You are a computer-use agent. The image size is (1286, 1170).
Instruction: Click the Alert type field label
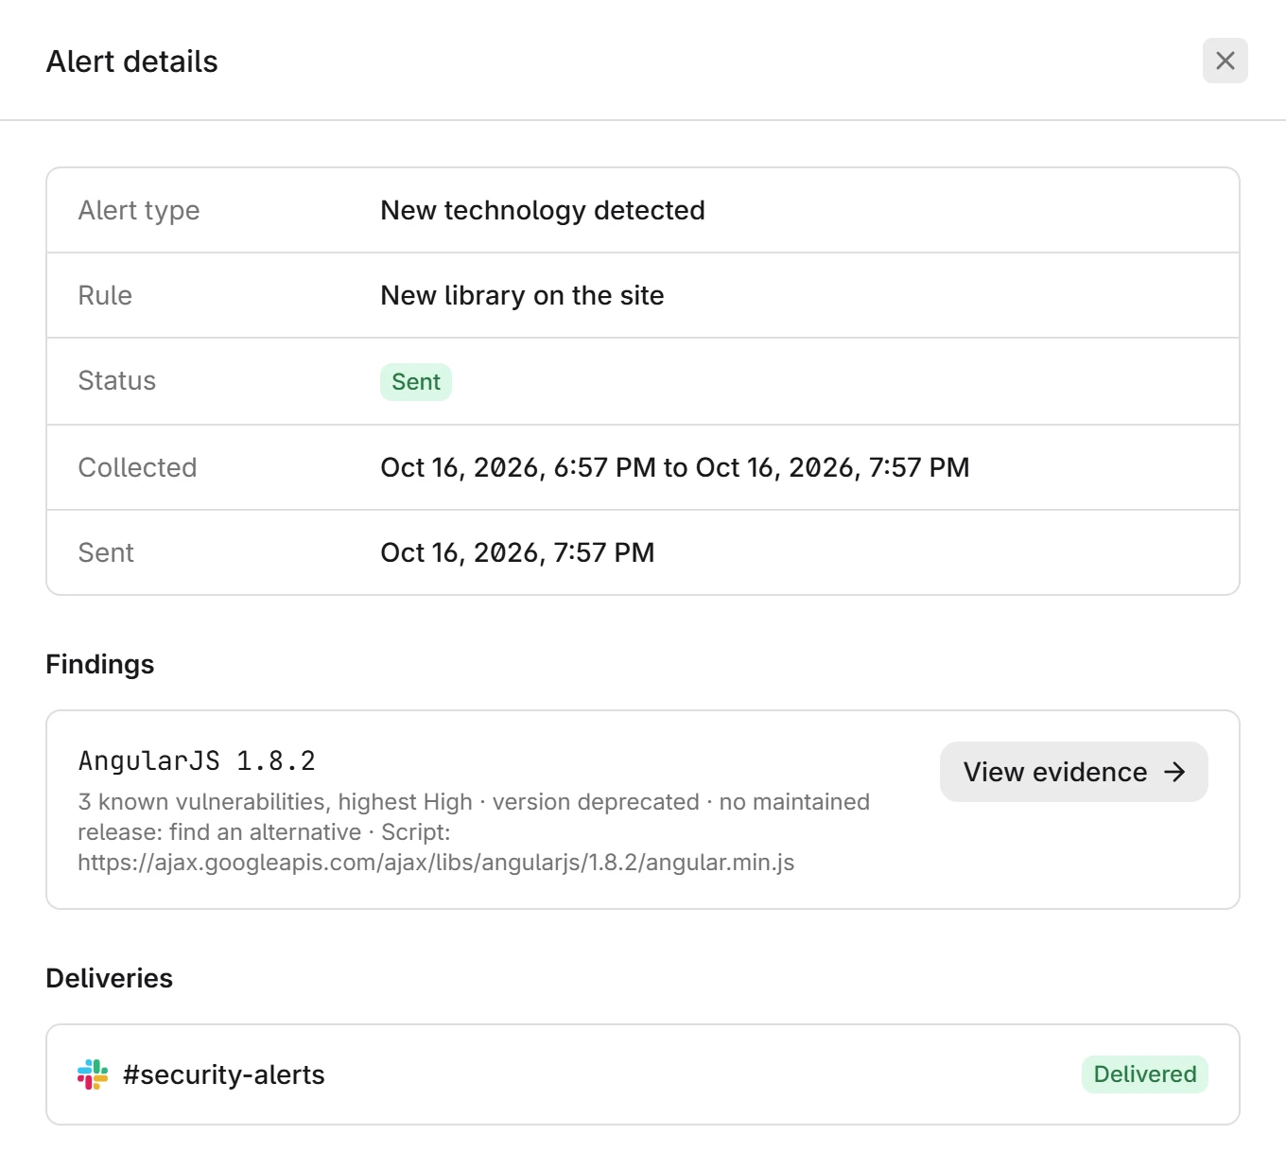click(x=139, y=210)
